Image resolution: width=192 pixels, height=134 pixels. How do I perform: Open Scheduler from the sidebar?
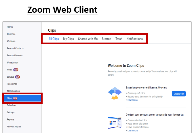[x=12, y=105]
